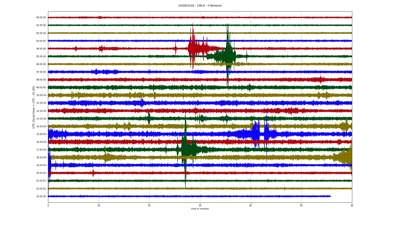
Task: Select the 13:00:00 trace label
Action: pos(41,118)
